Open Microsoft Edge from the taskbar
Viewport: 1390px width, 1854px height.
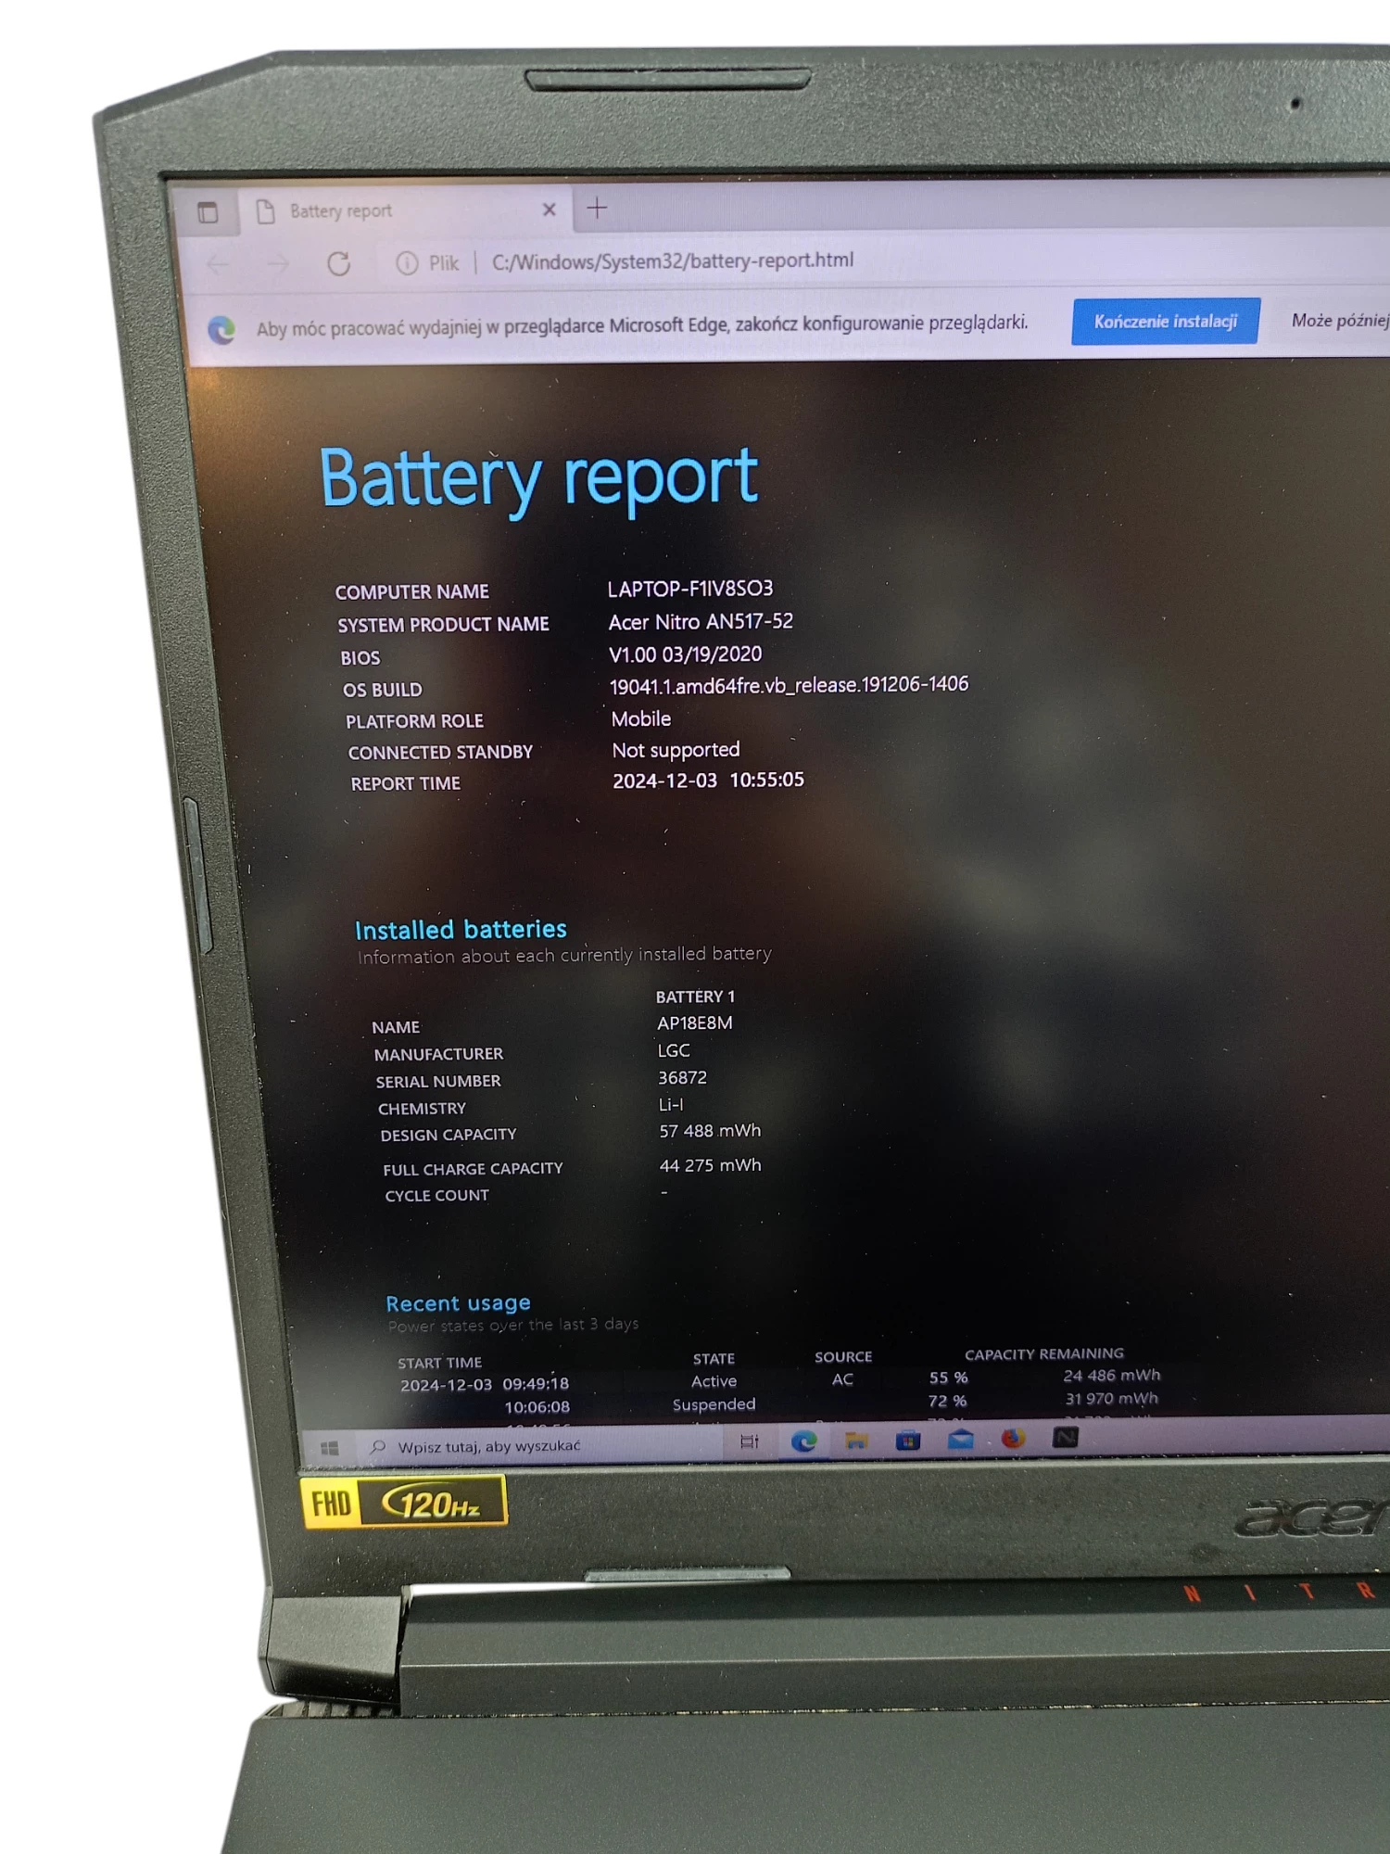pos(803,1441)
